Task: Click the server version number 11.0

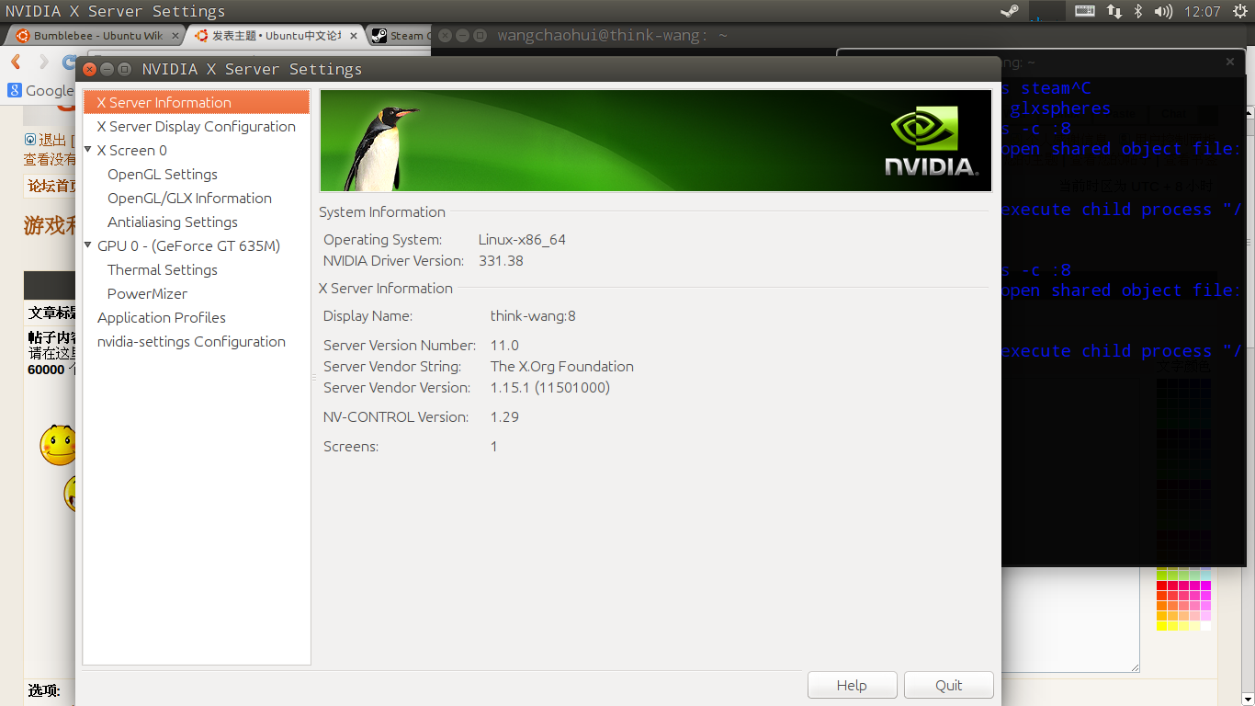Action: pos(504,346)
